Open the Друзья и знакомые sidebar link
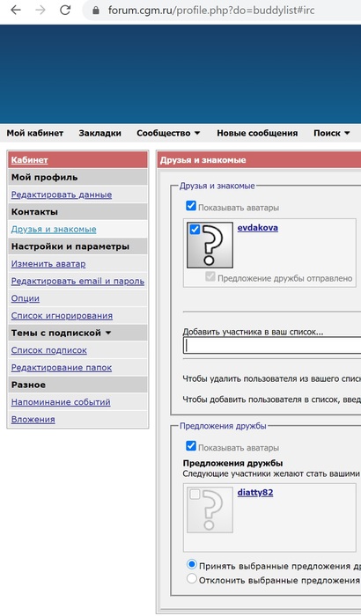The height and width of the screenshot is (616, 361). click(x=54, y=229)
